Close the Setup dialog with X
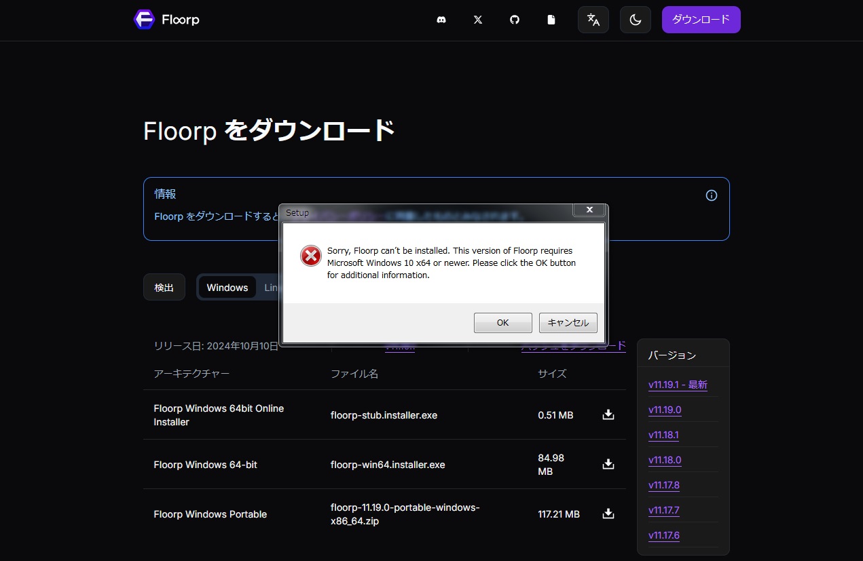863x561 pixels. (589, 210)
